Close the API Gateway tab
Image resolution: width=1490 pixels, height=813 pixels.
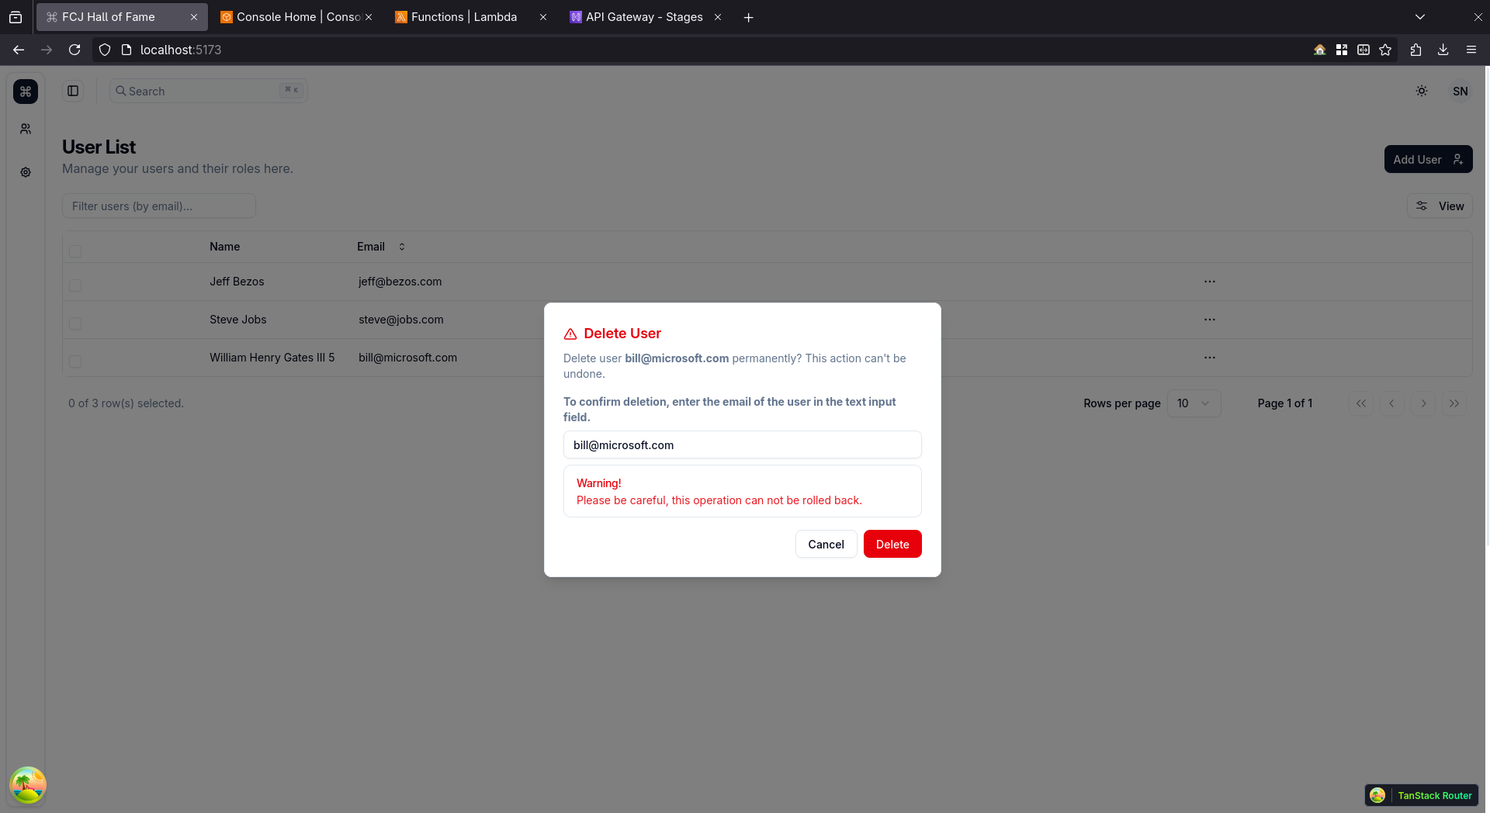coord(718,17)
